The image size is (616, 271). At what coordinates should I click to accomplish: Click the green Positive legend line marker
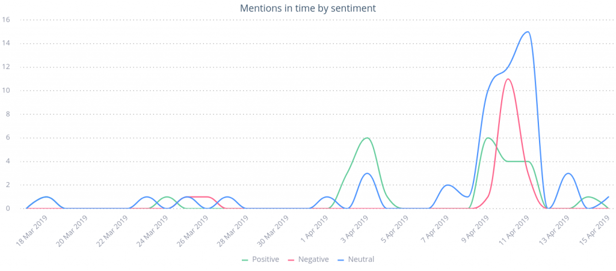(245, 260)
